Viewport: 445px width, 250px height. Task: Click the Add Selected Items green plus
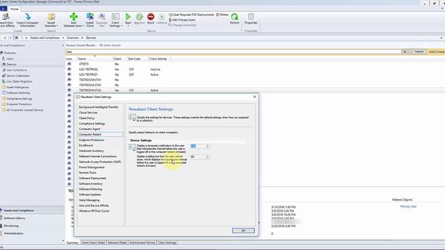click(x=74, y=20)
